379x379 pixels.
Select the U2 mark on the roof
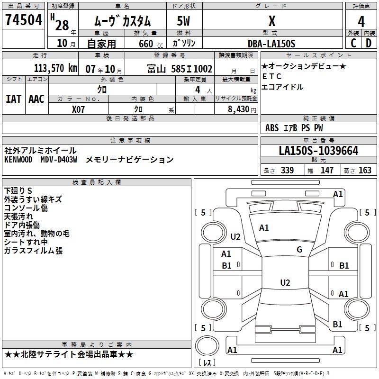tap(285, 282)
